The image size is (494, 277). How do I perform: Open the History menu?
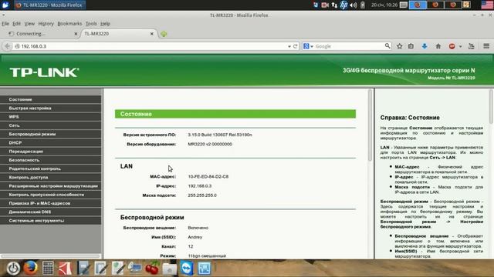(x=46, y=24)
